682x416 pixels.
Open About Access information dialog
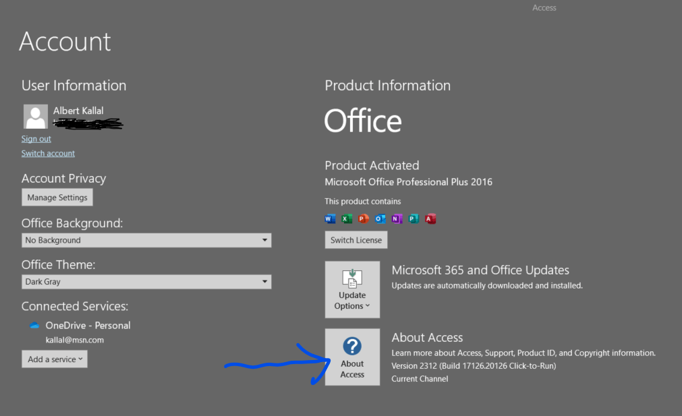pos(352,357)
